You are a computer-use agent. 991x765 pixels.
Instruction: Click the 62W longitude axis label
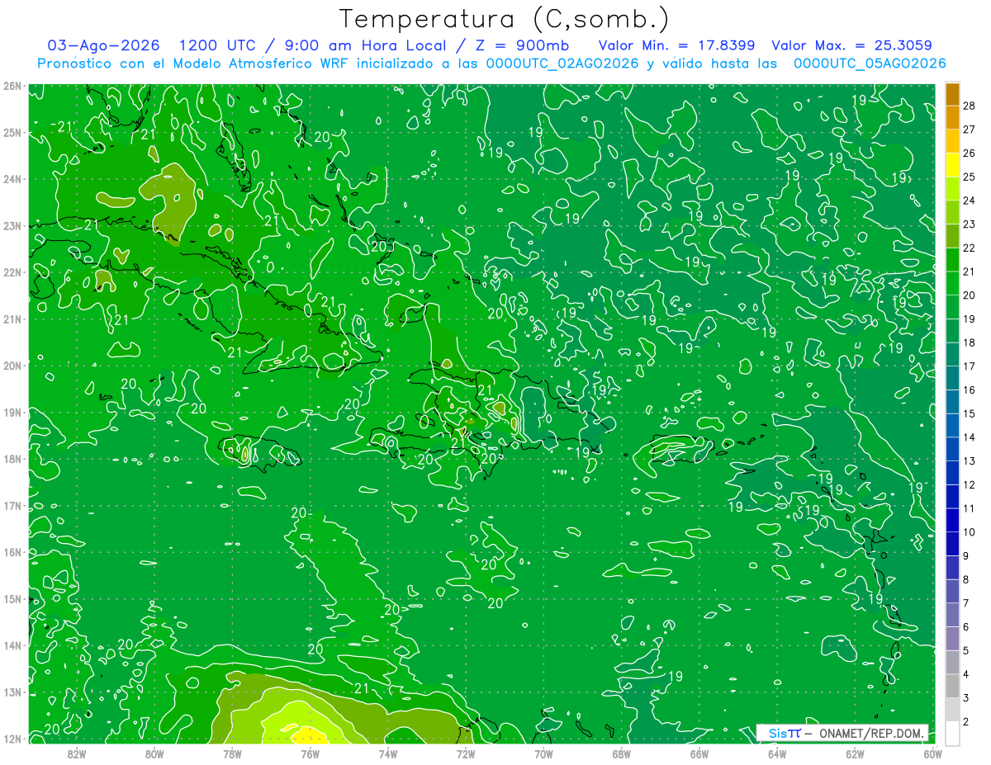[855, 753]
